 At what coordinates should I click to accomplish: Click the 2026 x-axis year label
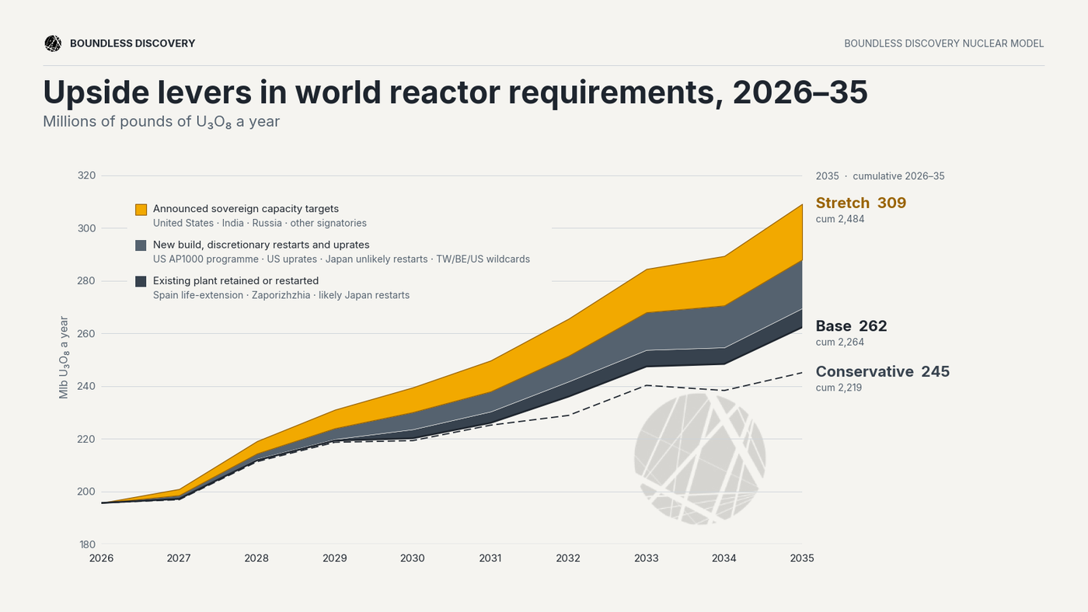coord(101,558)
